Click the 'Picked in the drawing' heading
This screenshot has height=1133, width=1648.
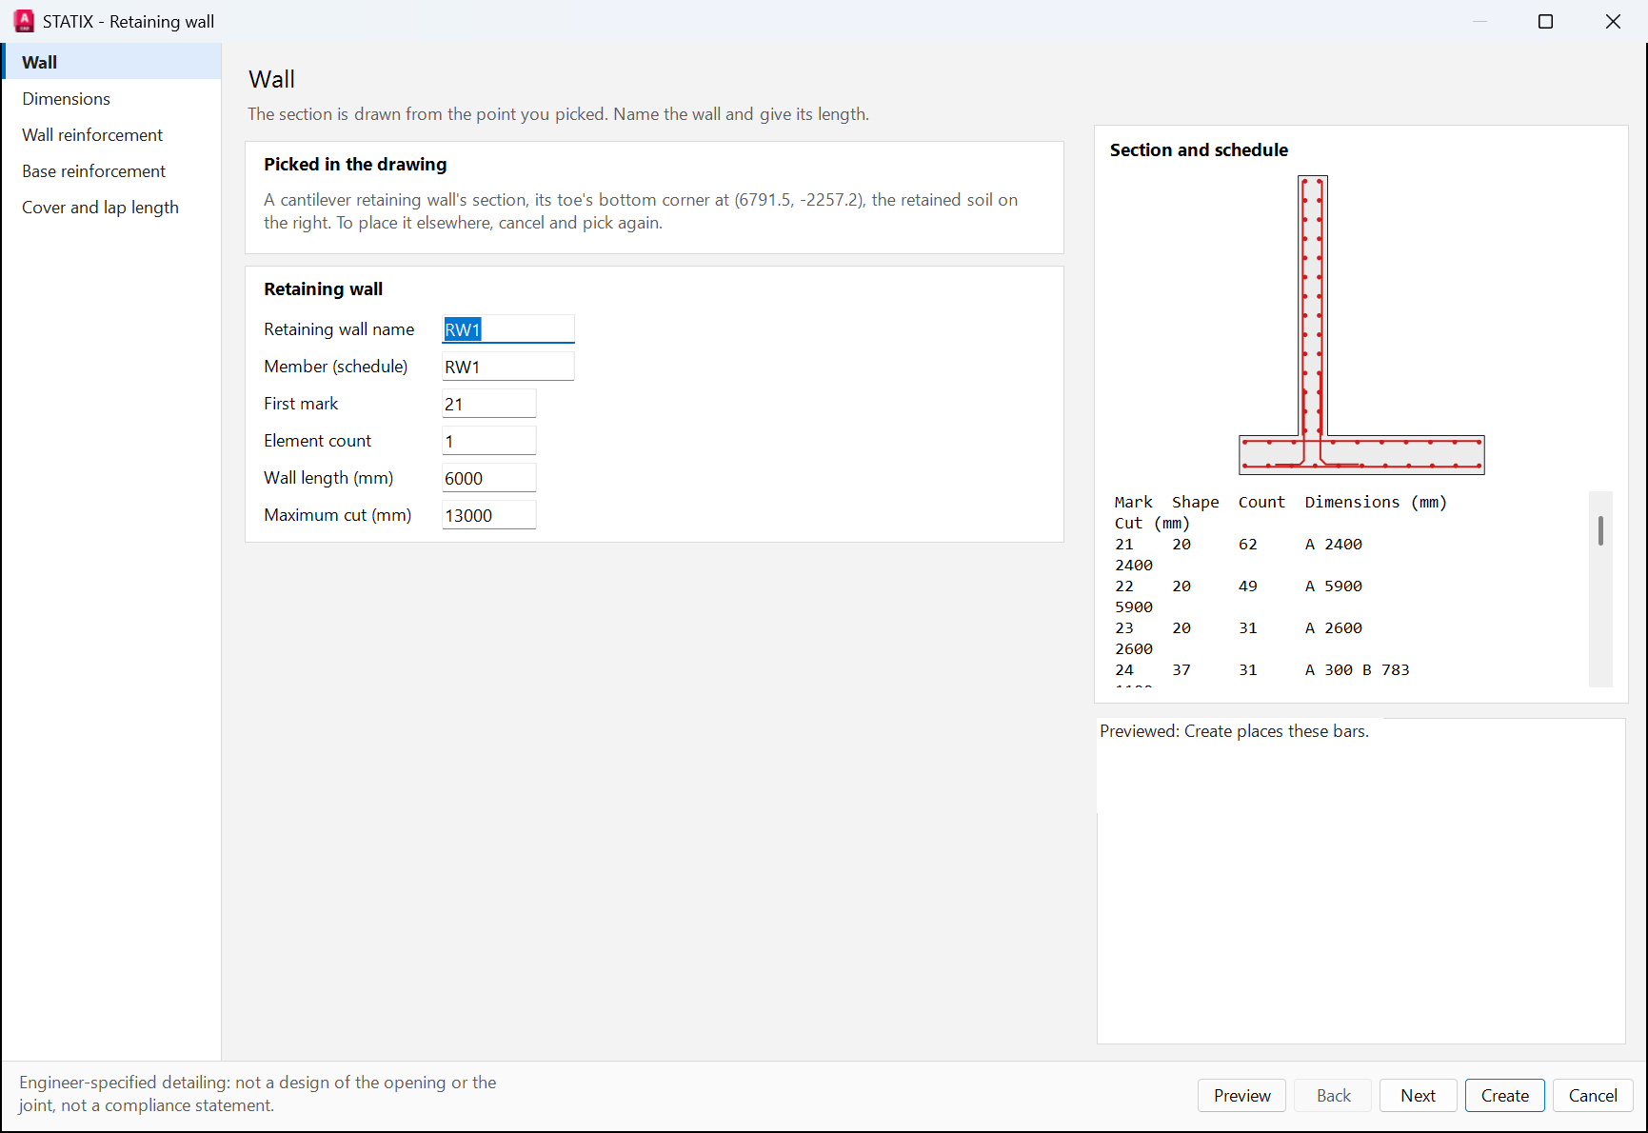(355, 164)
